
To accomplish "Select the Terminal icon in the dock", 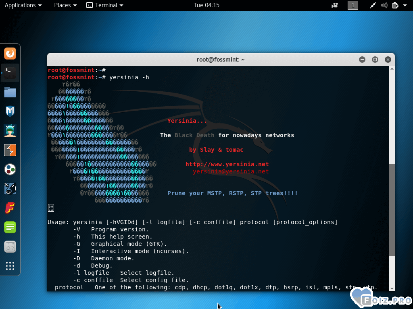I will point(10,72).
